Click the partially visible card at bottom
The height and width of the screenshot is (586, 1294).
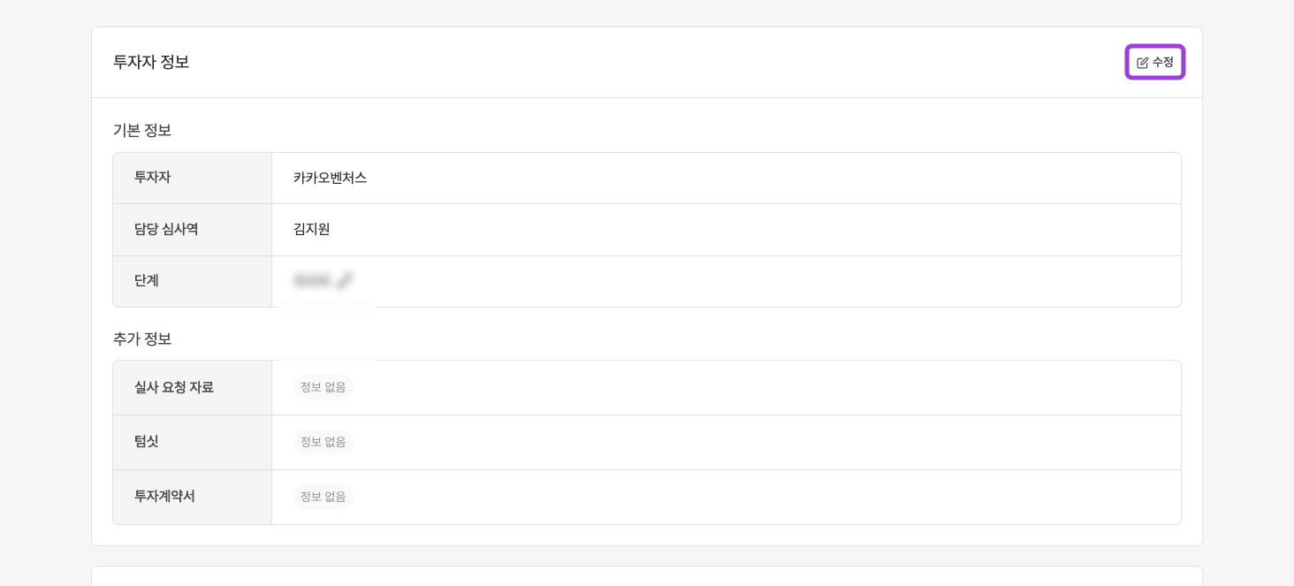pyautogui.click(x=646, y=575)
